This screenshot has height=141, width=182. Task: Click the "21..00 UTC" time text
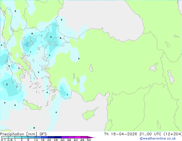pos(150,134)
